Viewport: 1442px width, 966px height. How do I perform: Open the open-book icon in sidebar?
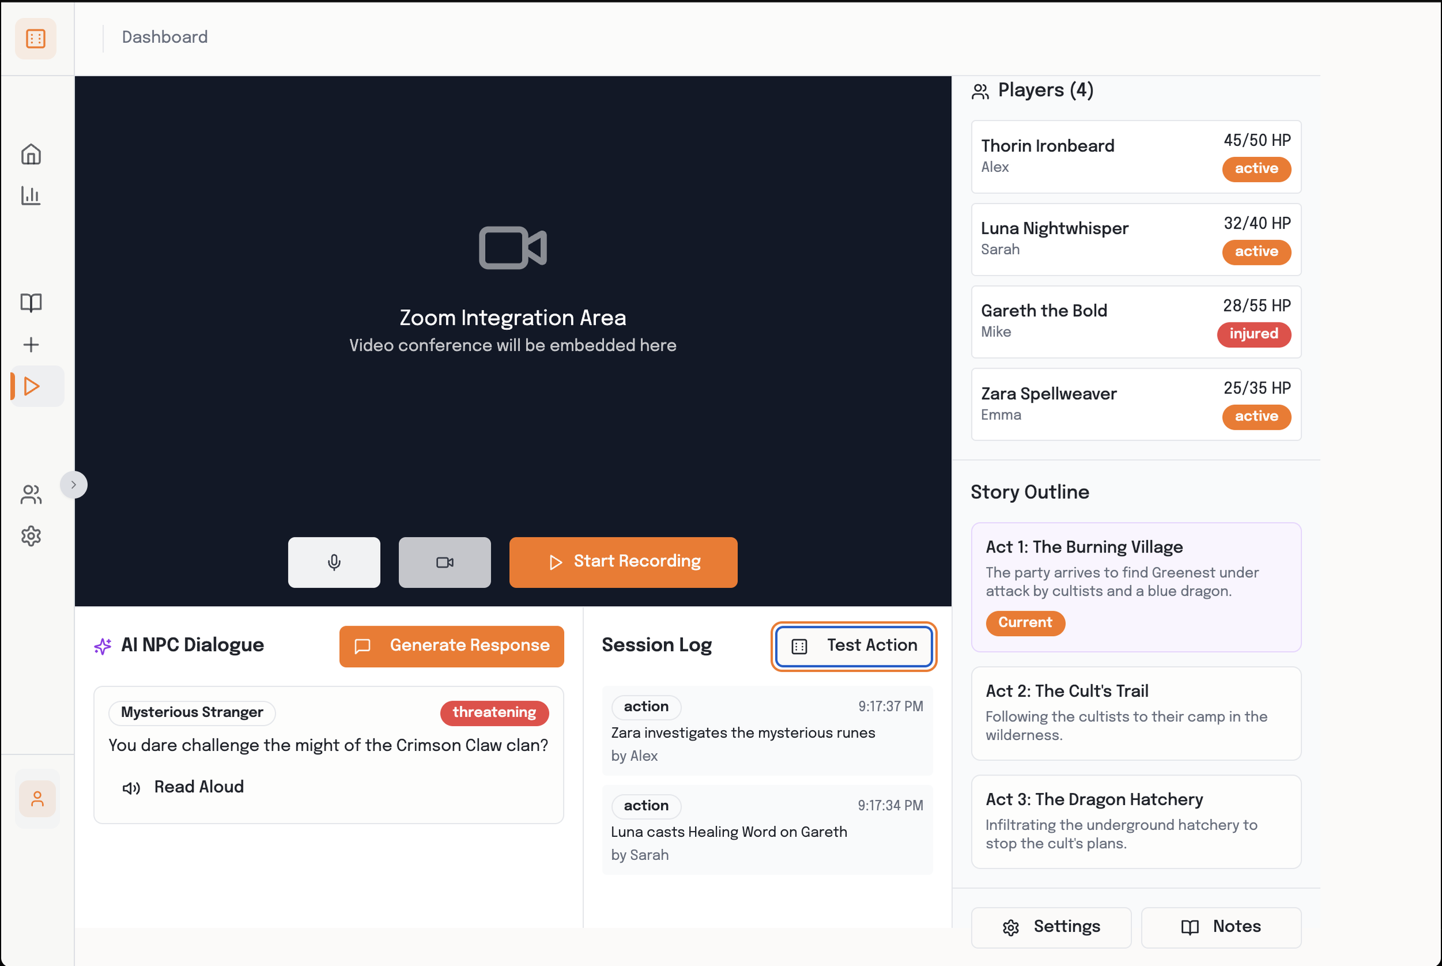point(31,303)
